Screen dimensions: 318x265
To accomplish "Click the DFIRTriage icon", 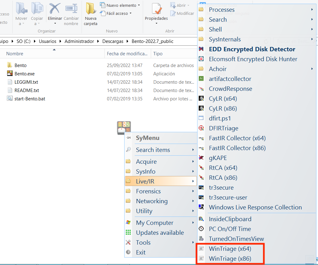I will (201, 128).
